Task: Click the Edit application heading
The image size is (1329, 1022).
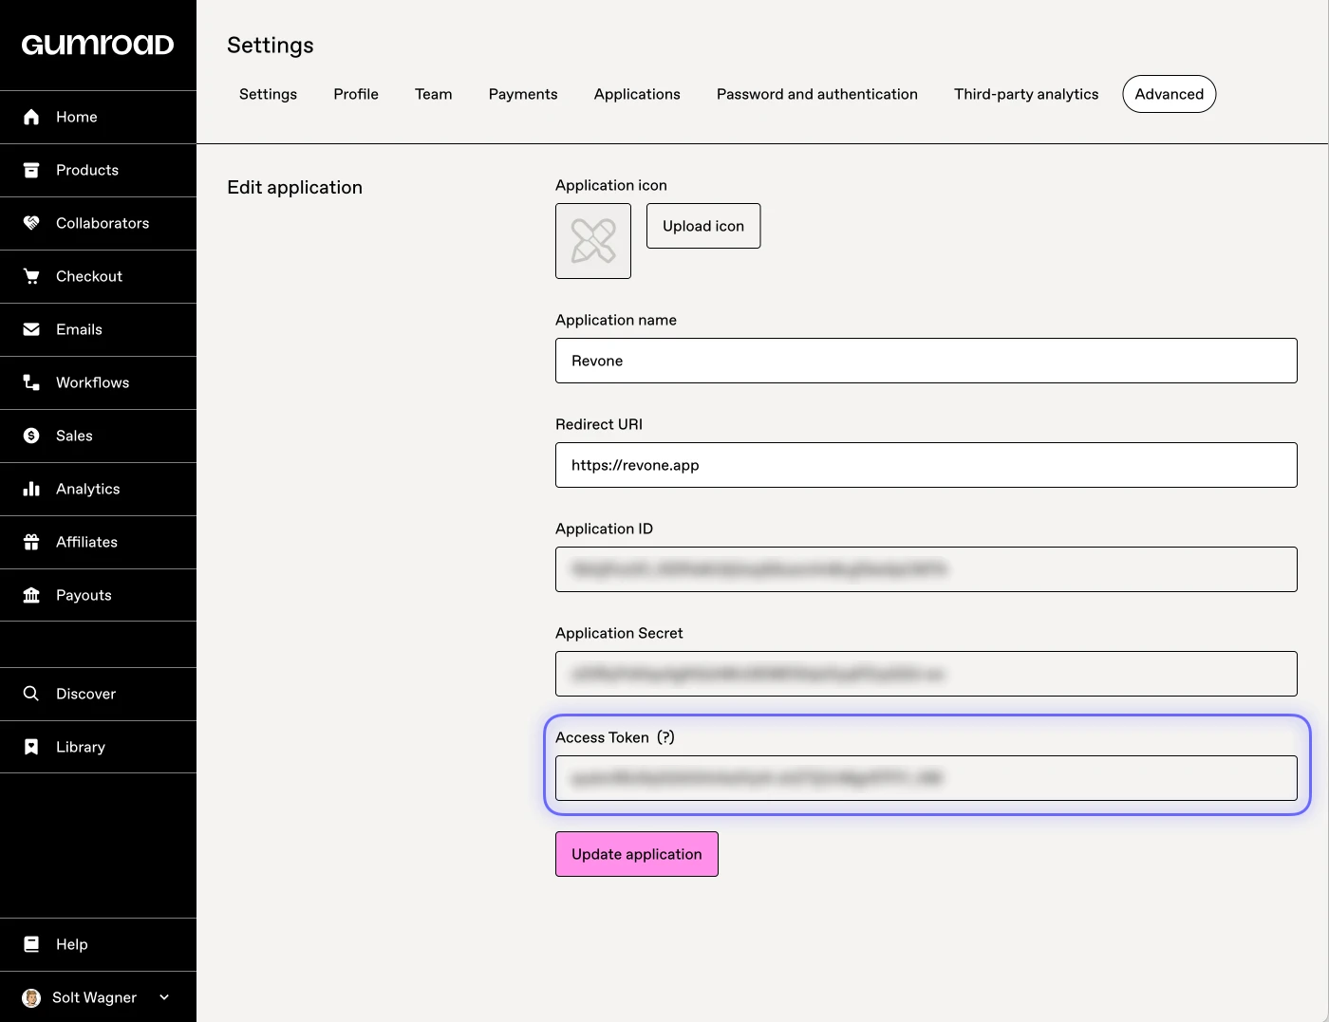Action: pos(294,187)
